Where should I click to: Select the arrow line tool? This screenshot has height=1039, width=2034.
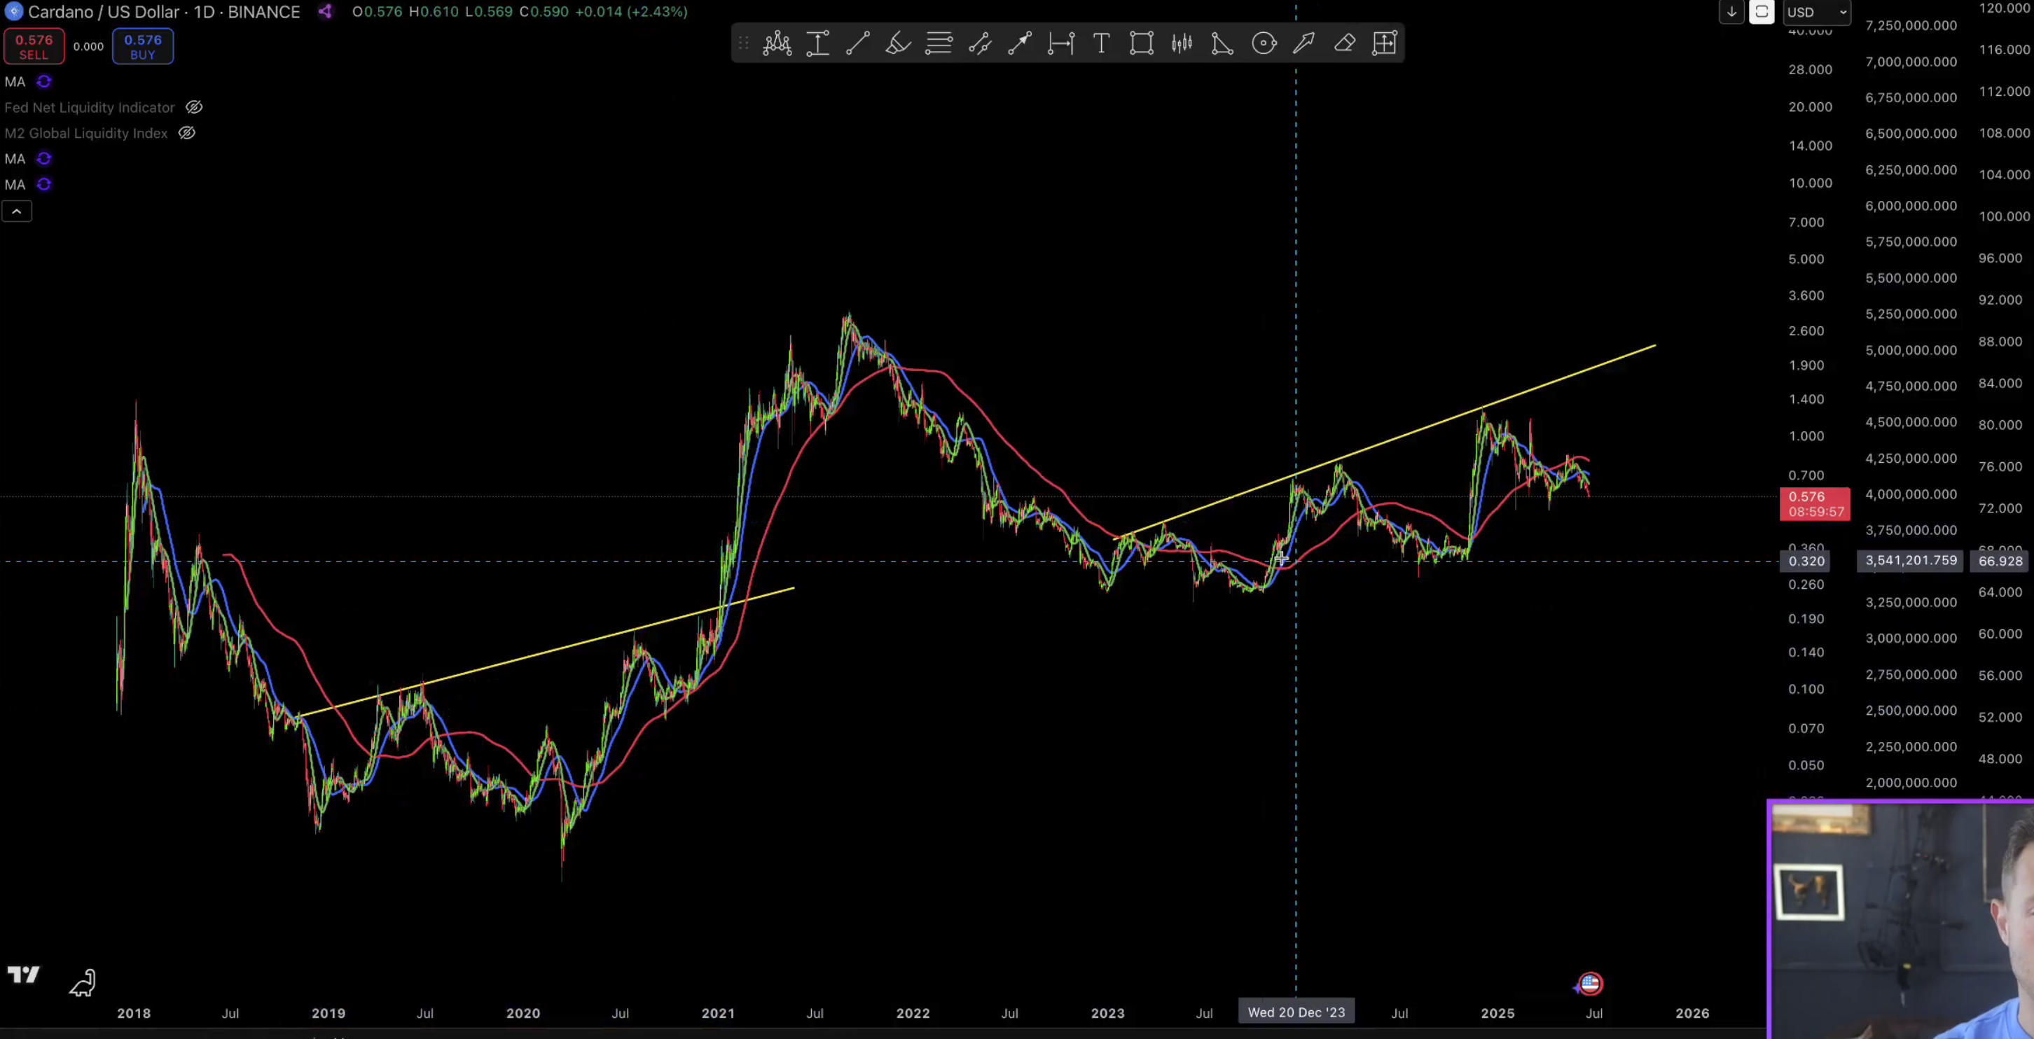pos(1019,43)
